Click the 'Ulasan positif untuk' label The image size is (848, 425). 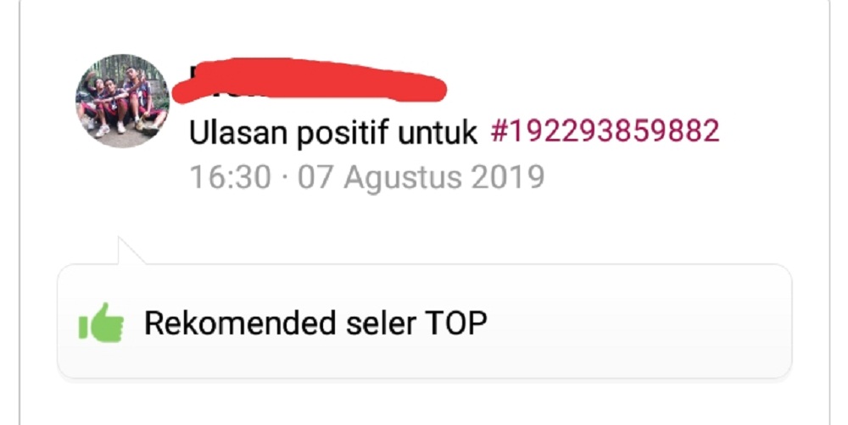(333, 132)
